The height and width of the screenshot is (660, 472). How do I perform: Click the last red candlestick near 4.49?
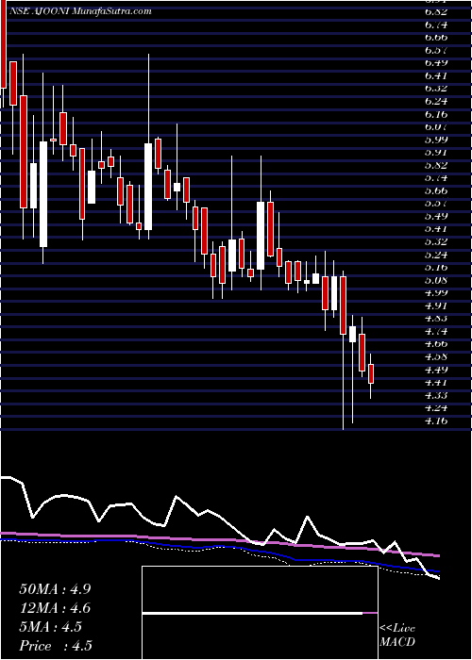coord(371,373)
